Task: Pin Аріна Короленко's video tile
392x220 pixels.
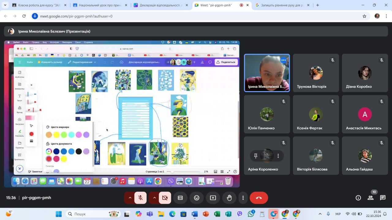Action: (256, 156)
